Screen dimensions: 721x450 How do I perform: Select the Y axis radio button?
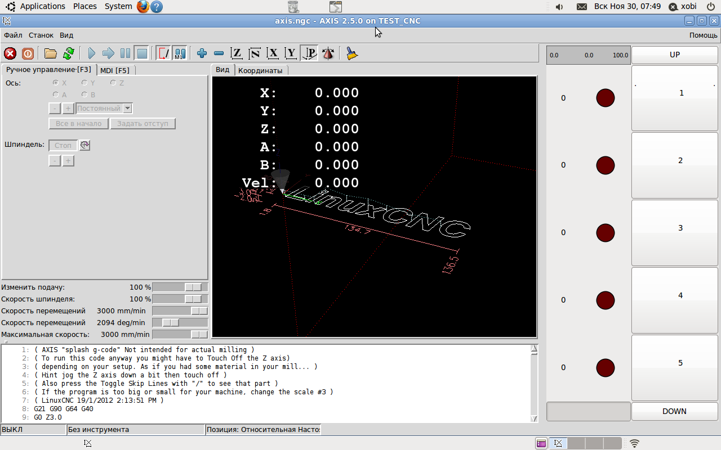(x=84, y=83)
